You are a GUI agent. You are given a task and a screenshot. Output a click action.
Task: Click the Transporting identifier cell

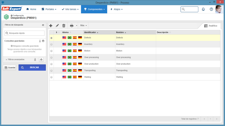click(99, 70)
